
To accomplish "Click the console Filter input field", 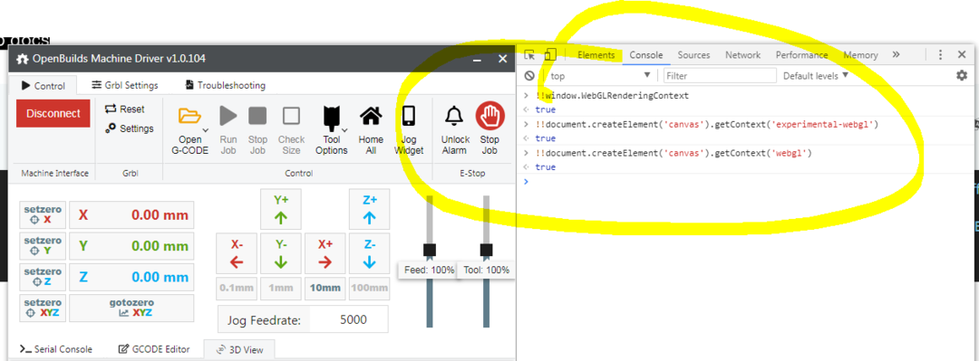I will 719,76.
